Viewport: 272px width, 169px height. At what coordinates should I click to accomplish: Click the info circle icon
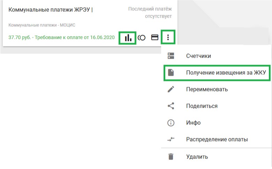tap(171, 123)
